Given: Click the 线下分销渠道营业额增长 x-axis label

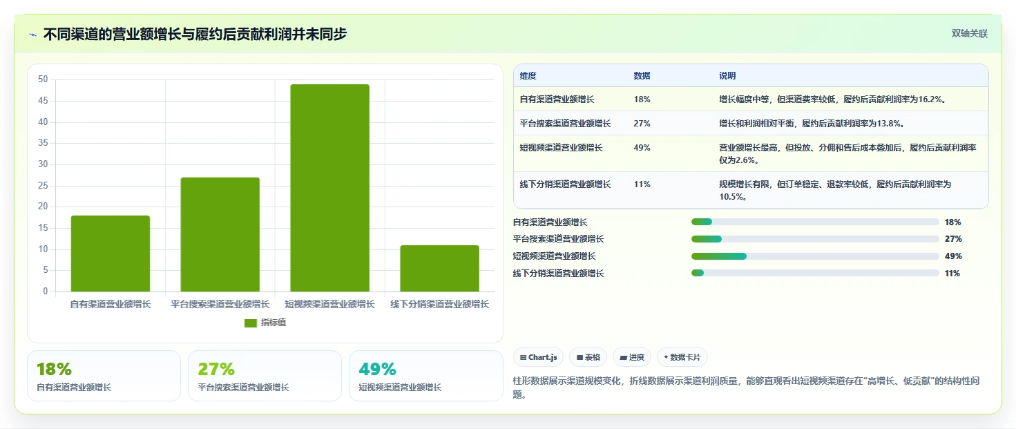Looking at the screenshot, I should pos(439,304).
